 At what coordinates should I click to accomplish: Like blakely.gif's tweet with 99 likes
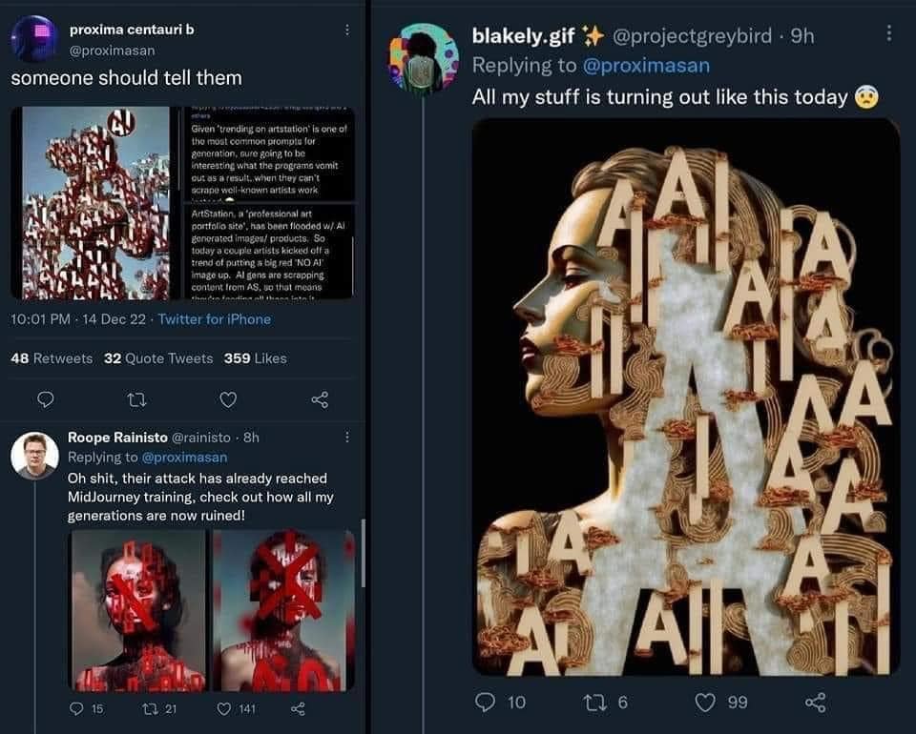705,703
